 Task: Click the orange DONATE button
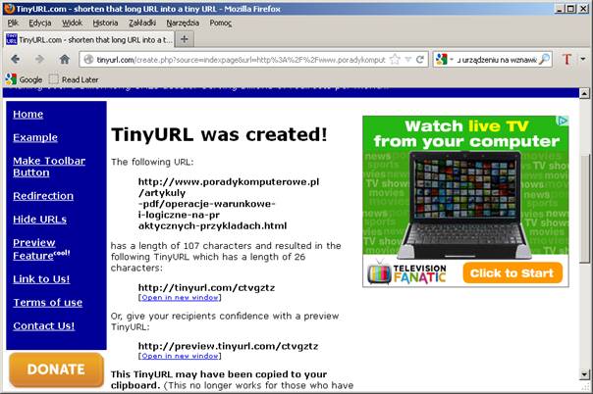click(x=56, y=369)
